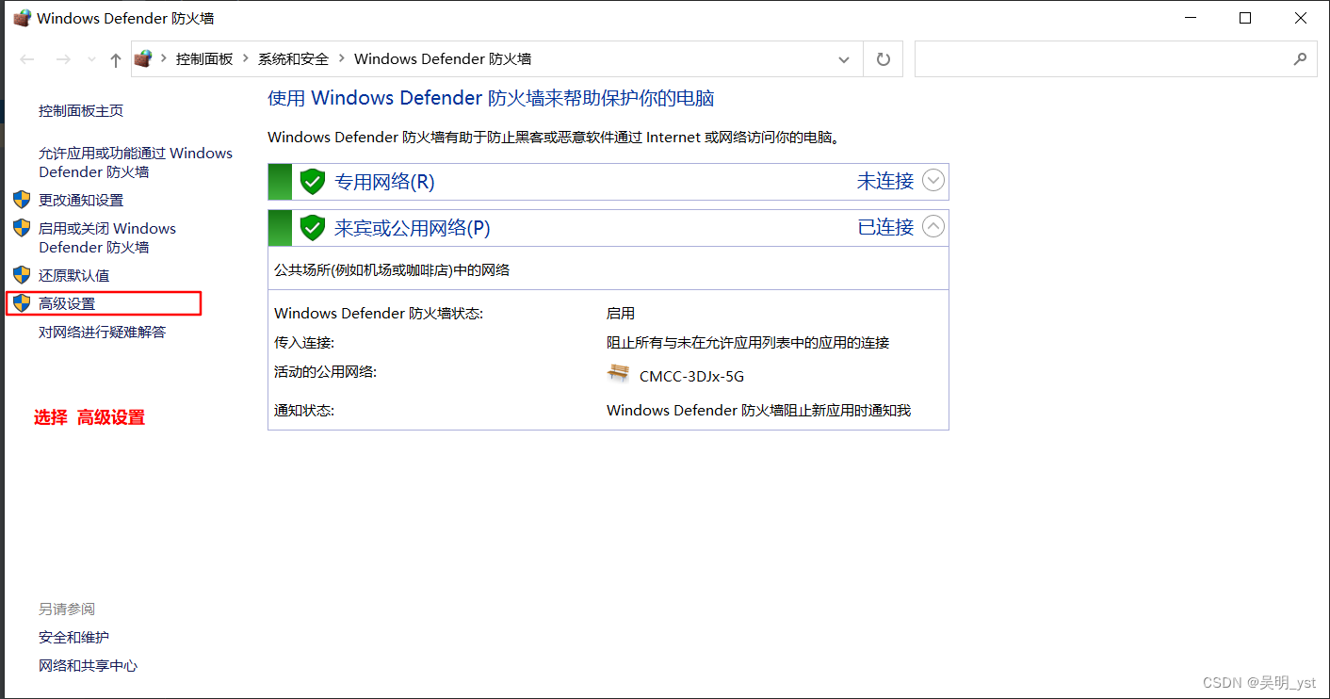Click the green shield next to 来宾或公用网络(P)
This screenshot has height=699, width=1330.
313,227
